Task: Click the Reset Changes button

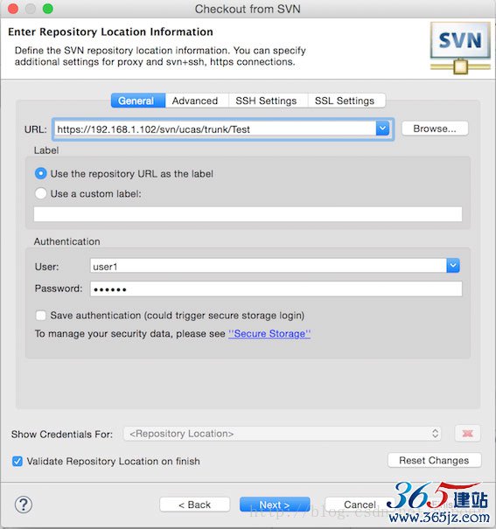Action: (x=434, y=460)
